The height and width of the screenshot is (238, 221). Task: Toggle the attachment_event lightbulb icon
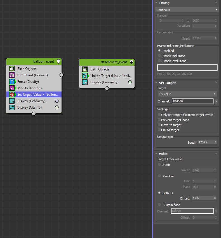[131, 62]
